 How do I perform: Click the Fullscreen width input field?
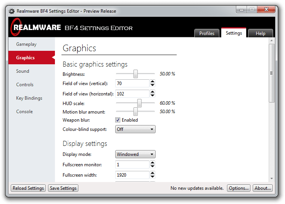[132, 175]
